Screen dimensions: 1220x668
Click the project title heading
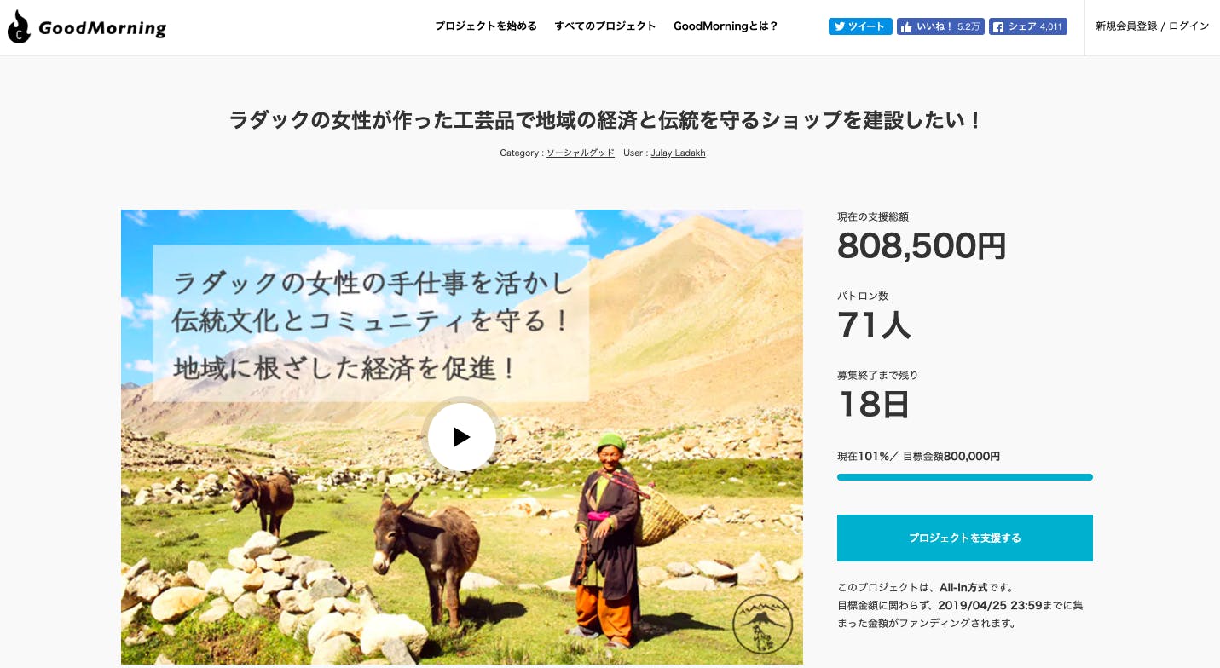tap(606, 120)
